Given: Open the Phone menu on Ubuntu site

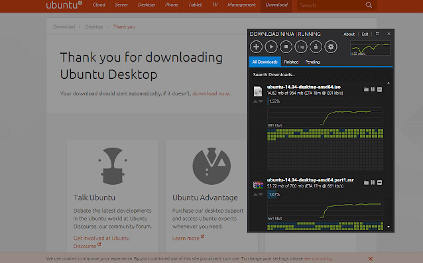Looking at the screenshot, I should (x=172, y=5).
